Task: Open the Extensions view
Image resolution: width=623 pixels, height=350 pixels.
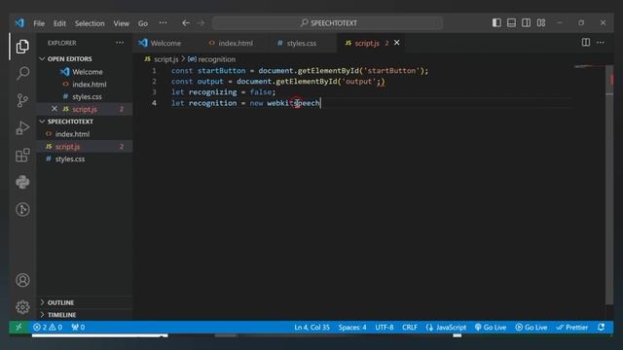Action: (x=22, y=156)
